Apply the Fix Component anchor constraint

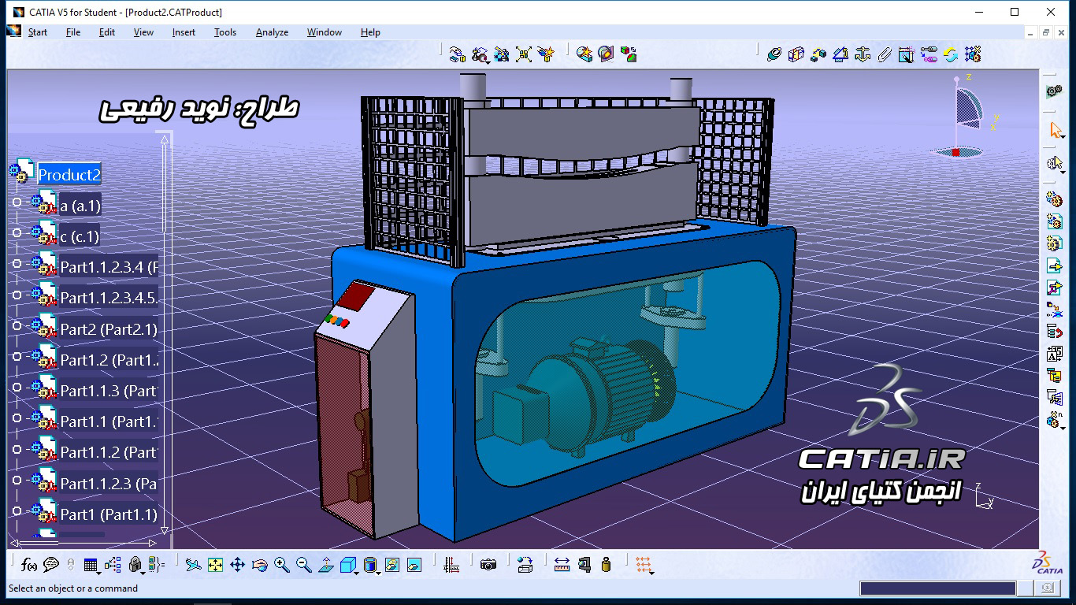click(x=863, y=54)
